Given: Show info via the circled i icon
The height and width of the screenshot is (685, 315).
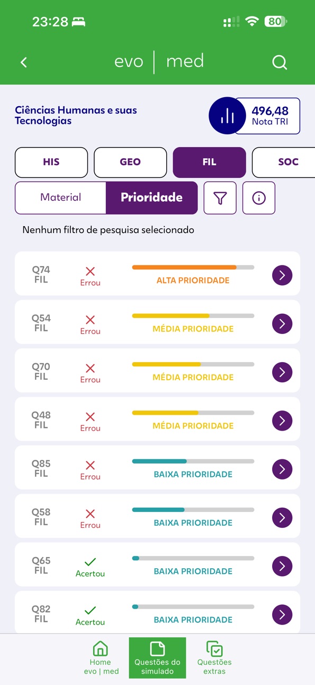Looking at the screenshot, I should tap(259, 198).
